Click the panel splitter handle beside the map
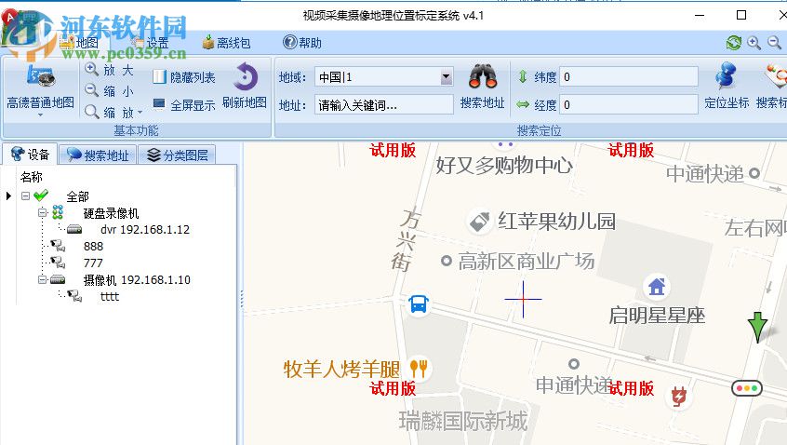Viewport: 787px width, 445px height. [242, 300]
